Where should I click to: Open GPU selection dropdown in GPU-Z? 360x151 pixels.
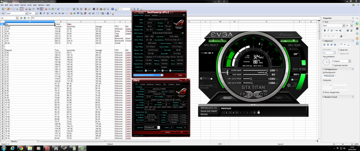pos(162,75)
